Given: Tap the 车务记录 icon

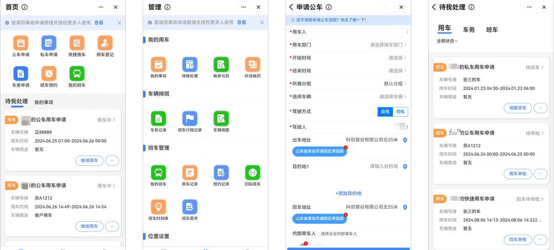Looking at the screenshot, I should pos(159,119).
